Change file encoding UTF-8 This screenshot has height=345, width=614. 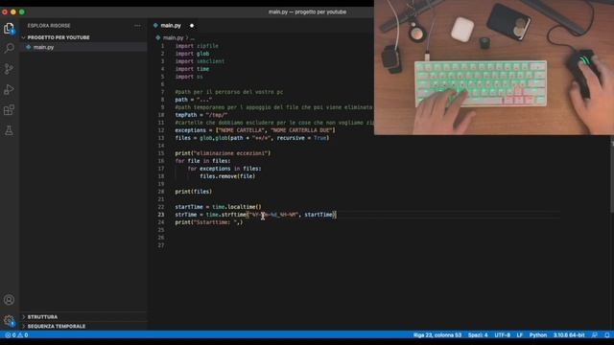pyautogui.click(x=502, y=335)
